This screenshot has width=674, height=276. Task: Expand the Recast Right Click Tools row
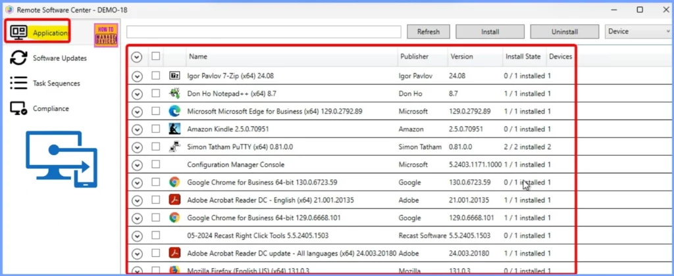[137, 236]
